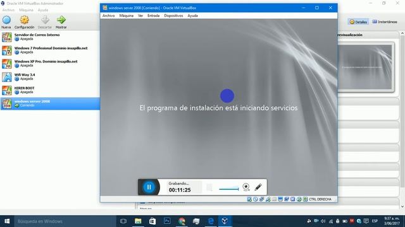Viewport: 405px width, 227px height.
Task: Open Ayuda menu in the VM window
Action: [x=192, y=16]
